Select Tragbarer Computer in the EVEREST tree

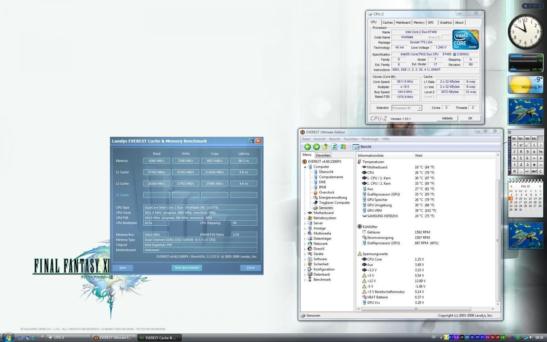coord(334,202)
